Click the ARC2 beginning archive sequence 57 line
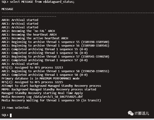Image resolution: width=154 pixels, height=120 pixels. (55, 56)
